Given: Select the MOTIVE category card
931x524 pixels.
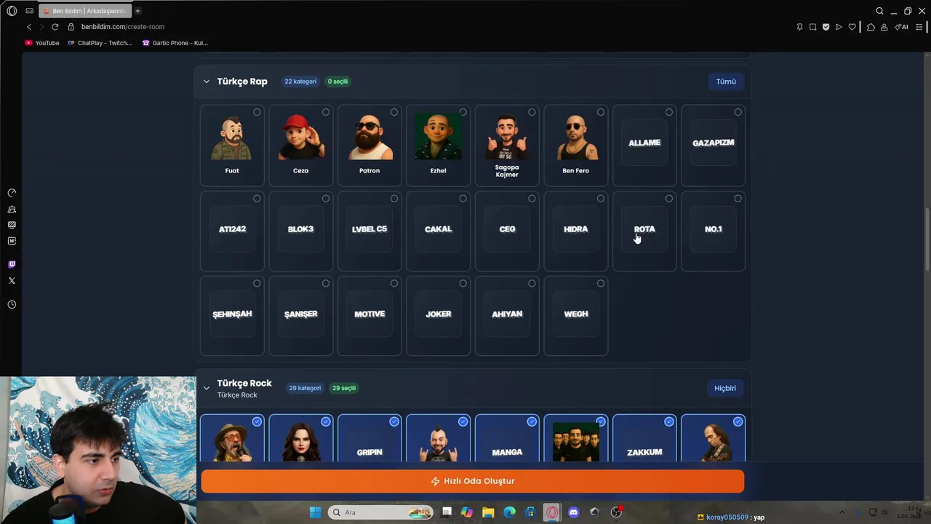Looking at the screenshot, I should click(x=369, y=316).
